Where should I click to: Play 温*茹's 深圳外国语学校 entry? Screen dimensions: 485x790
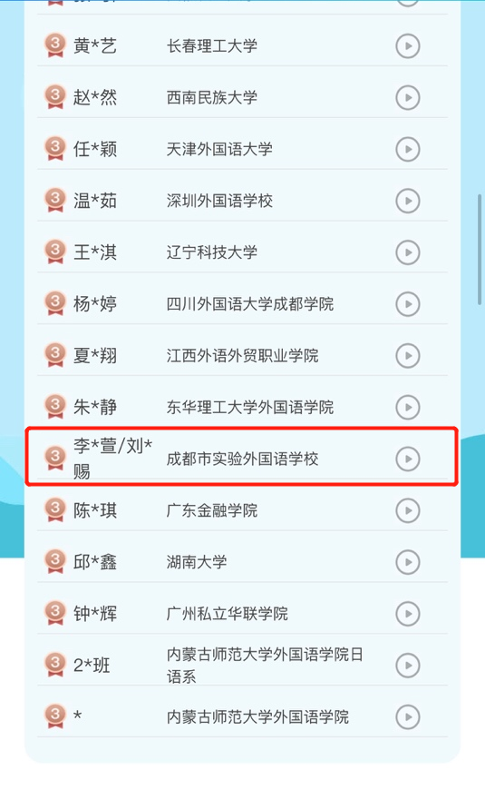[x=408, y=201]
